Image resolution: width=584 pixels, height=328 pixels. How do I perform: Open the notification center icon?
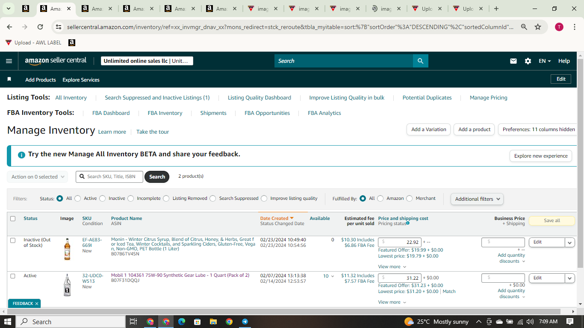pyautogui.click(x=570, y=322)
